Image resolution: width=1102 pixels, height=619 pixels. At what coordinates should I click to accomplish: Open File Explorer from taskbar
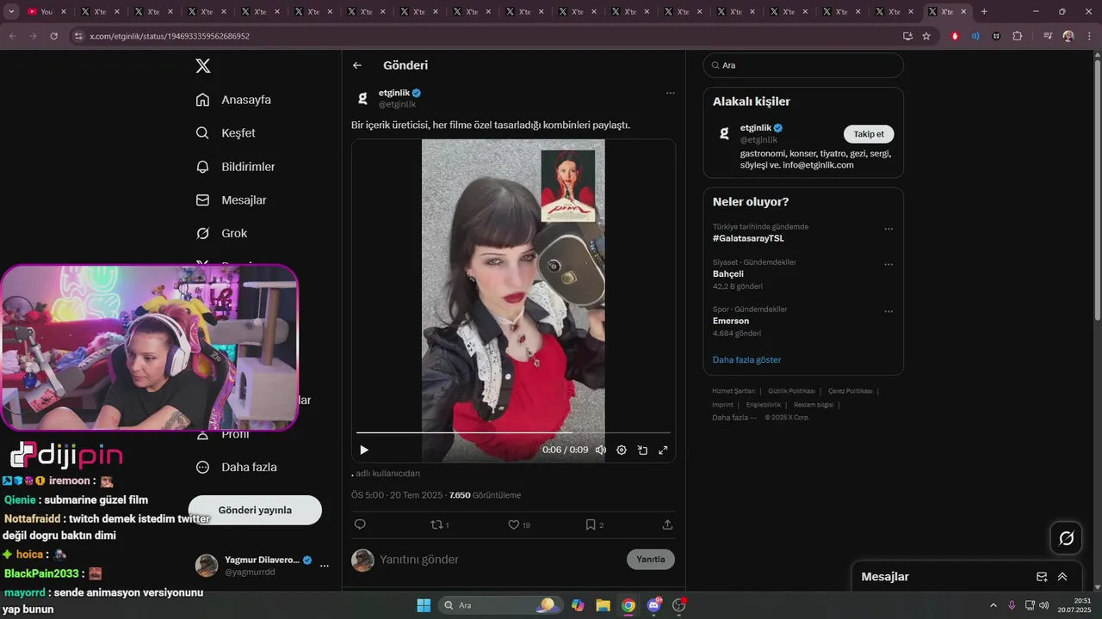[x=603, y=605]
